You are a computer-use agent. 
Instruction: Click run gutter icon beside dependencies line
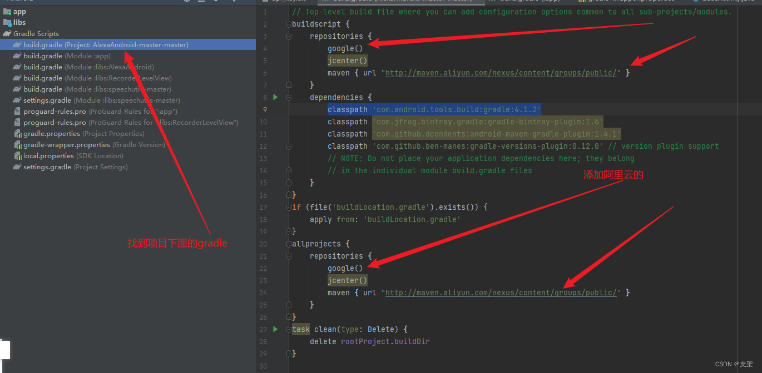click(275, 97)
